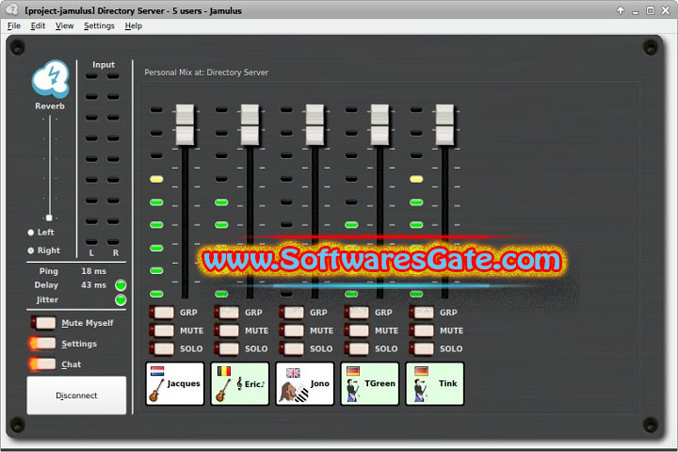This screenshot has height=452, width=678.
Task: Click the TGreen user name tag
Action: point(370,384)
